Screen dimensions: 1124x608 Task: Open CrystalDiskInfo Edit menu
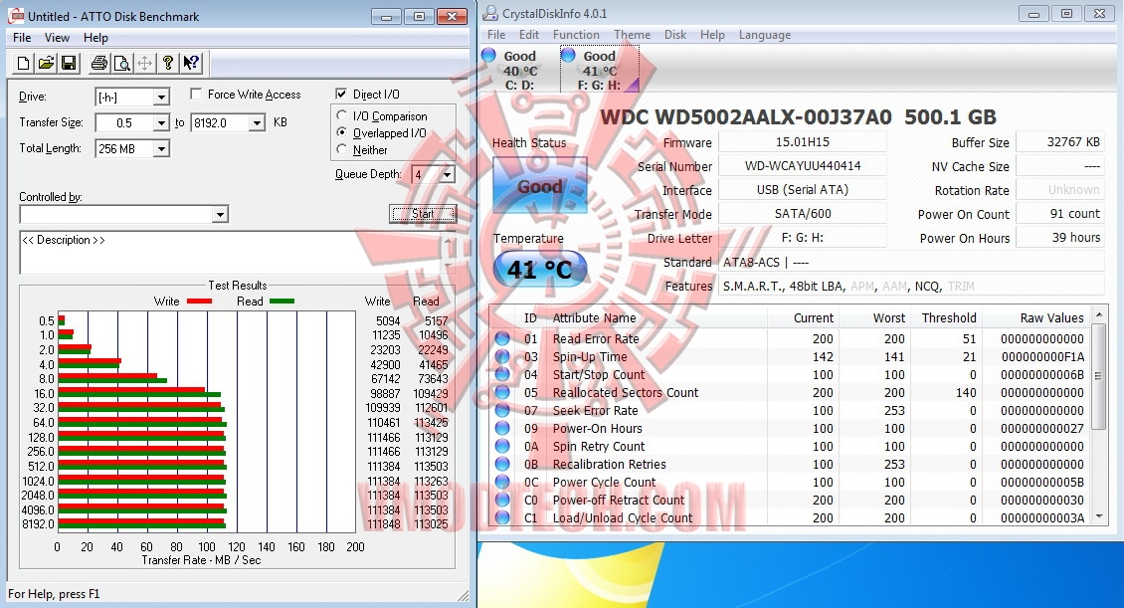click(x=529, y=35)
